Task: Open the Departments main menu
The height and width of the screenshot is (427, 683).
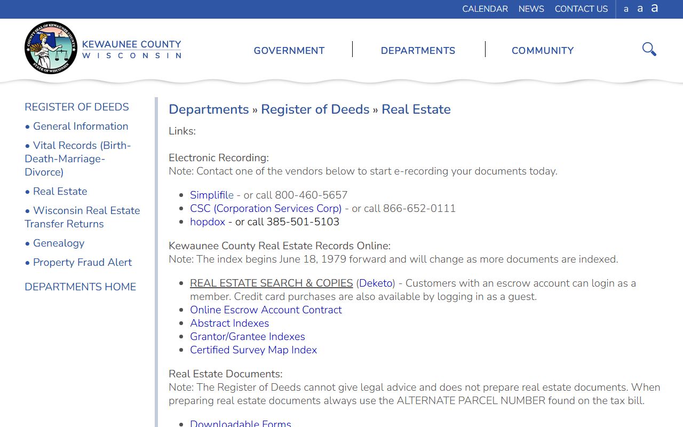Action: click(x=418, y=51)
